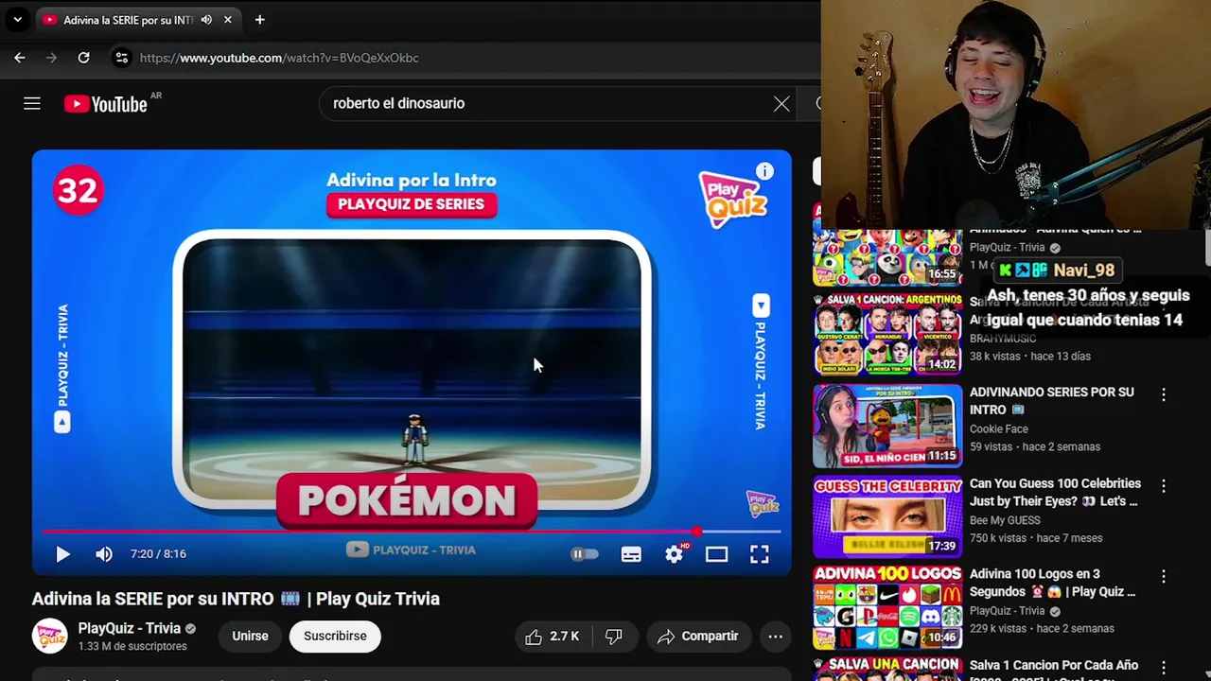Clear the search text with the X icon
Image resolution: width=1211 pixels, height=681 pixels.
click(x=781, y=104)
